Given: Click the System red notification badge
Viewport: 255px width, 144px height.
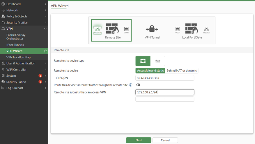Looking at the screenshot, I should click(x=40, y=76).
